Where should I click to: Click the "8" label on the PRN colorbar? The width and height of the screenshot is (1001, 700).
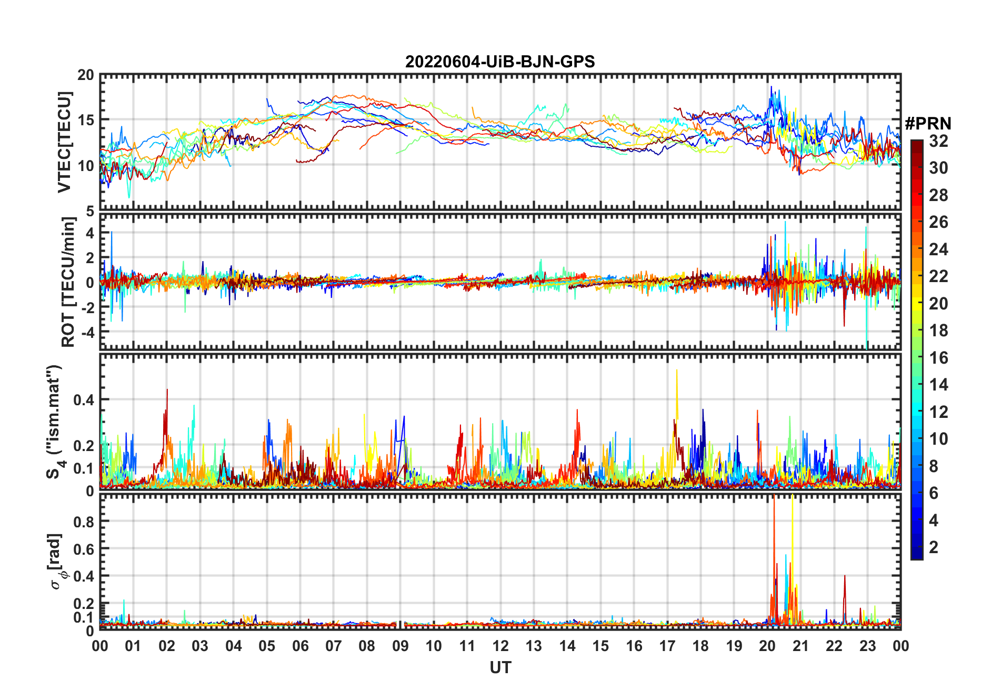coord(934,466)
